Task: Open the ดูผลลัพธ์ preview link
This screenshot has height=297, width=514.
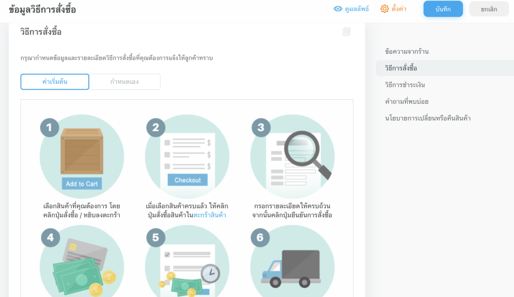Action: pyautogui.click(x=356, y=9)
